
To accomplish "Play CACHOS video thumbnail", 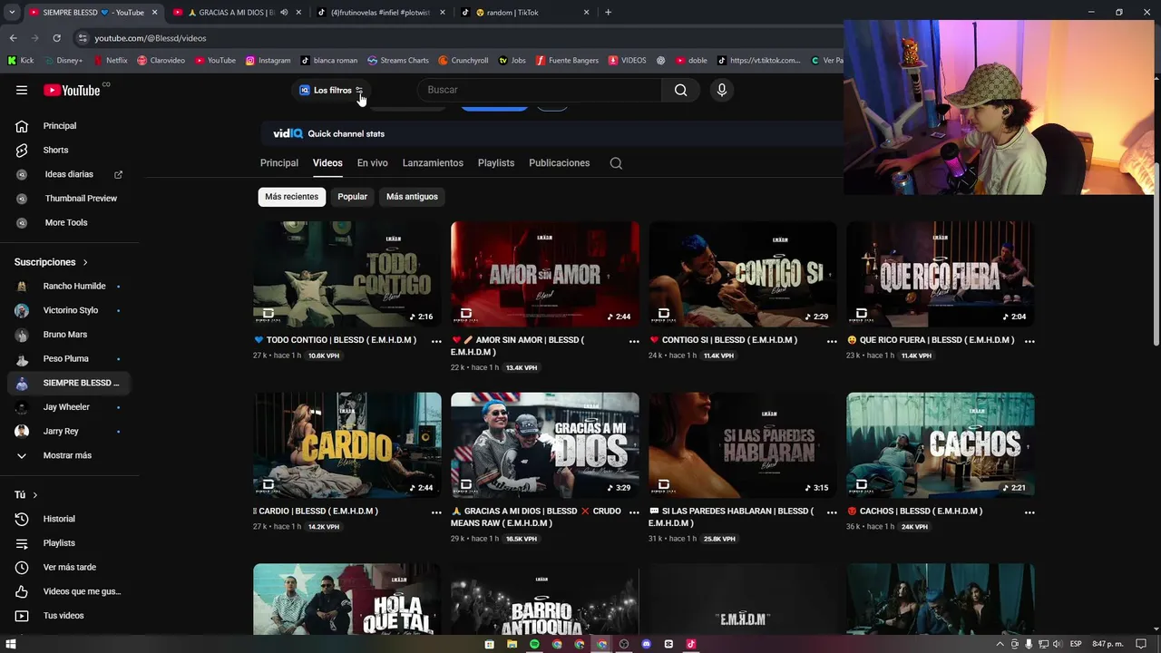I will point(941,445).
